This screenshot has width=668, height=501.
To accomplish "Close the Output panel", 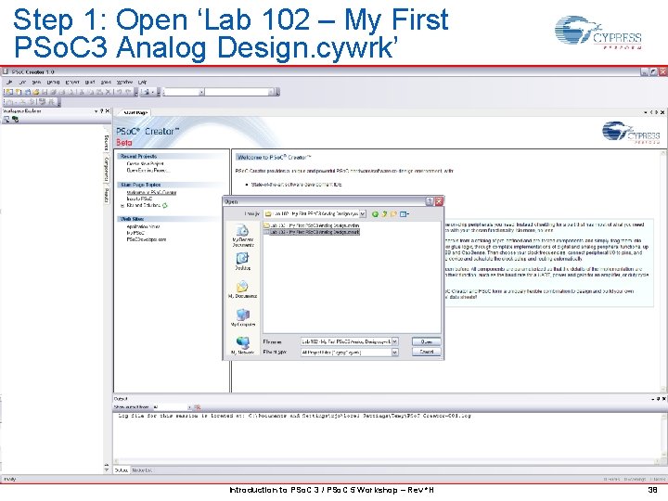I will [x=663, y=399].
